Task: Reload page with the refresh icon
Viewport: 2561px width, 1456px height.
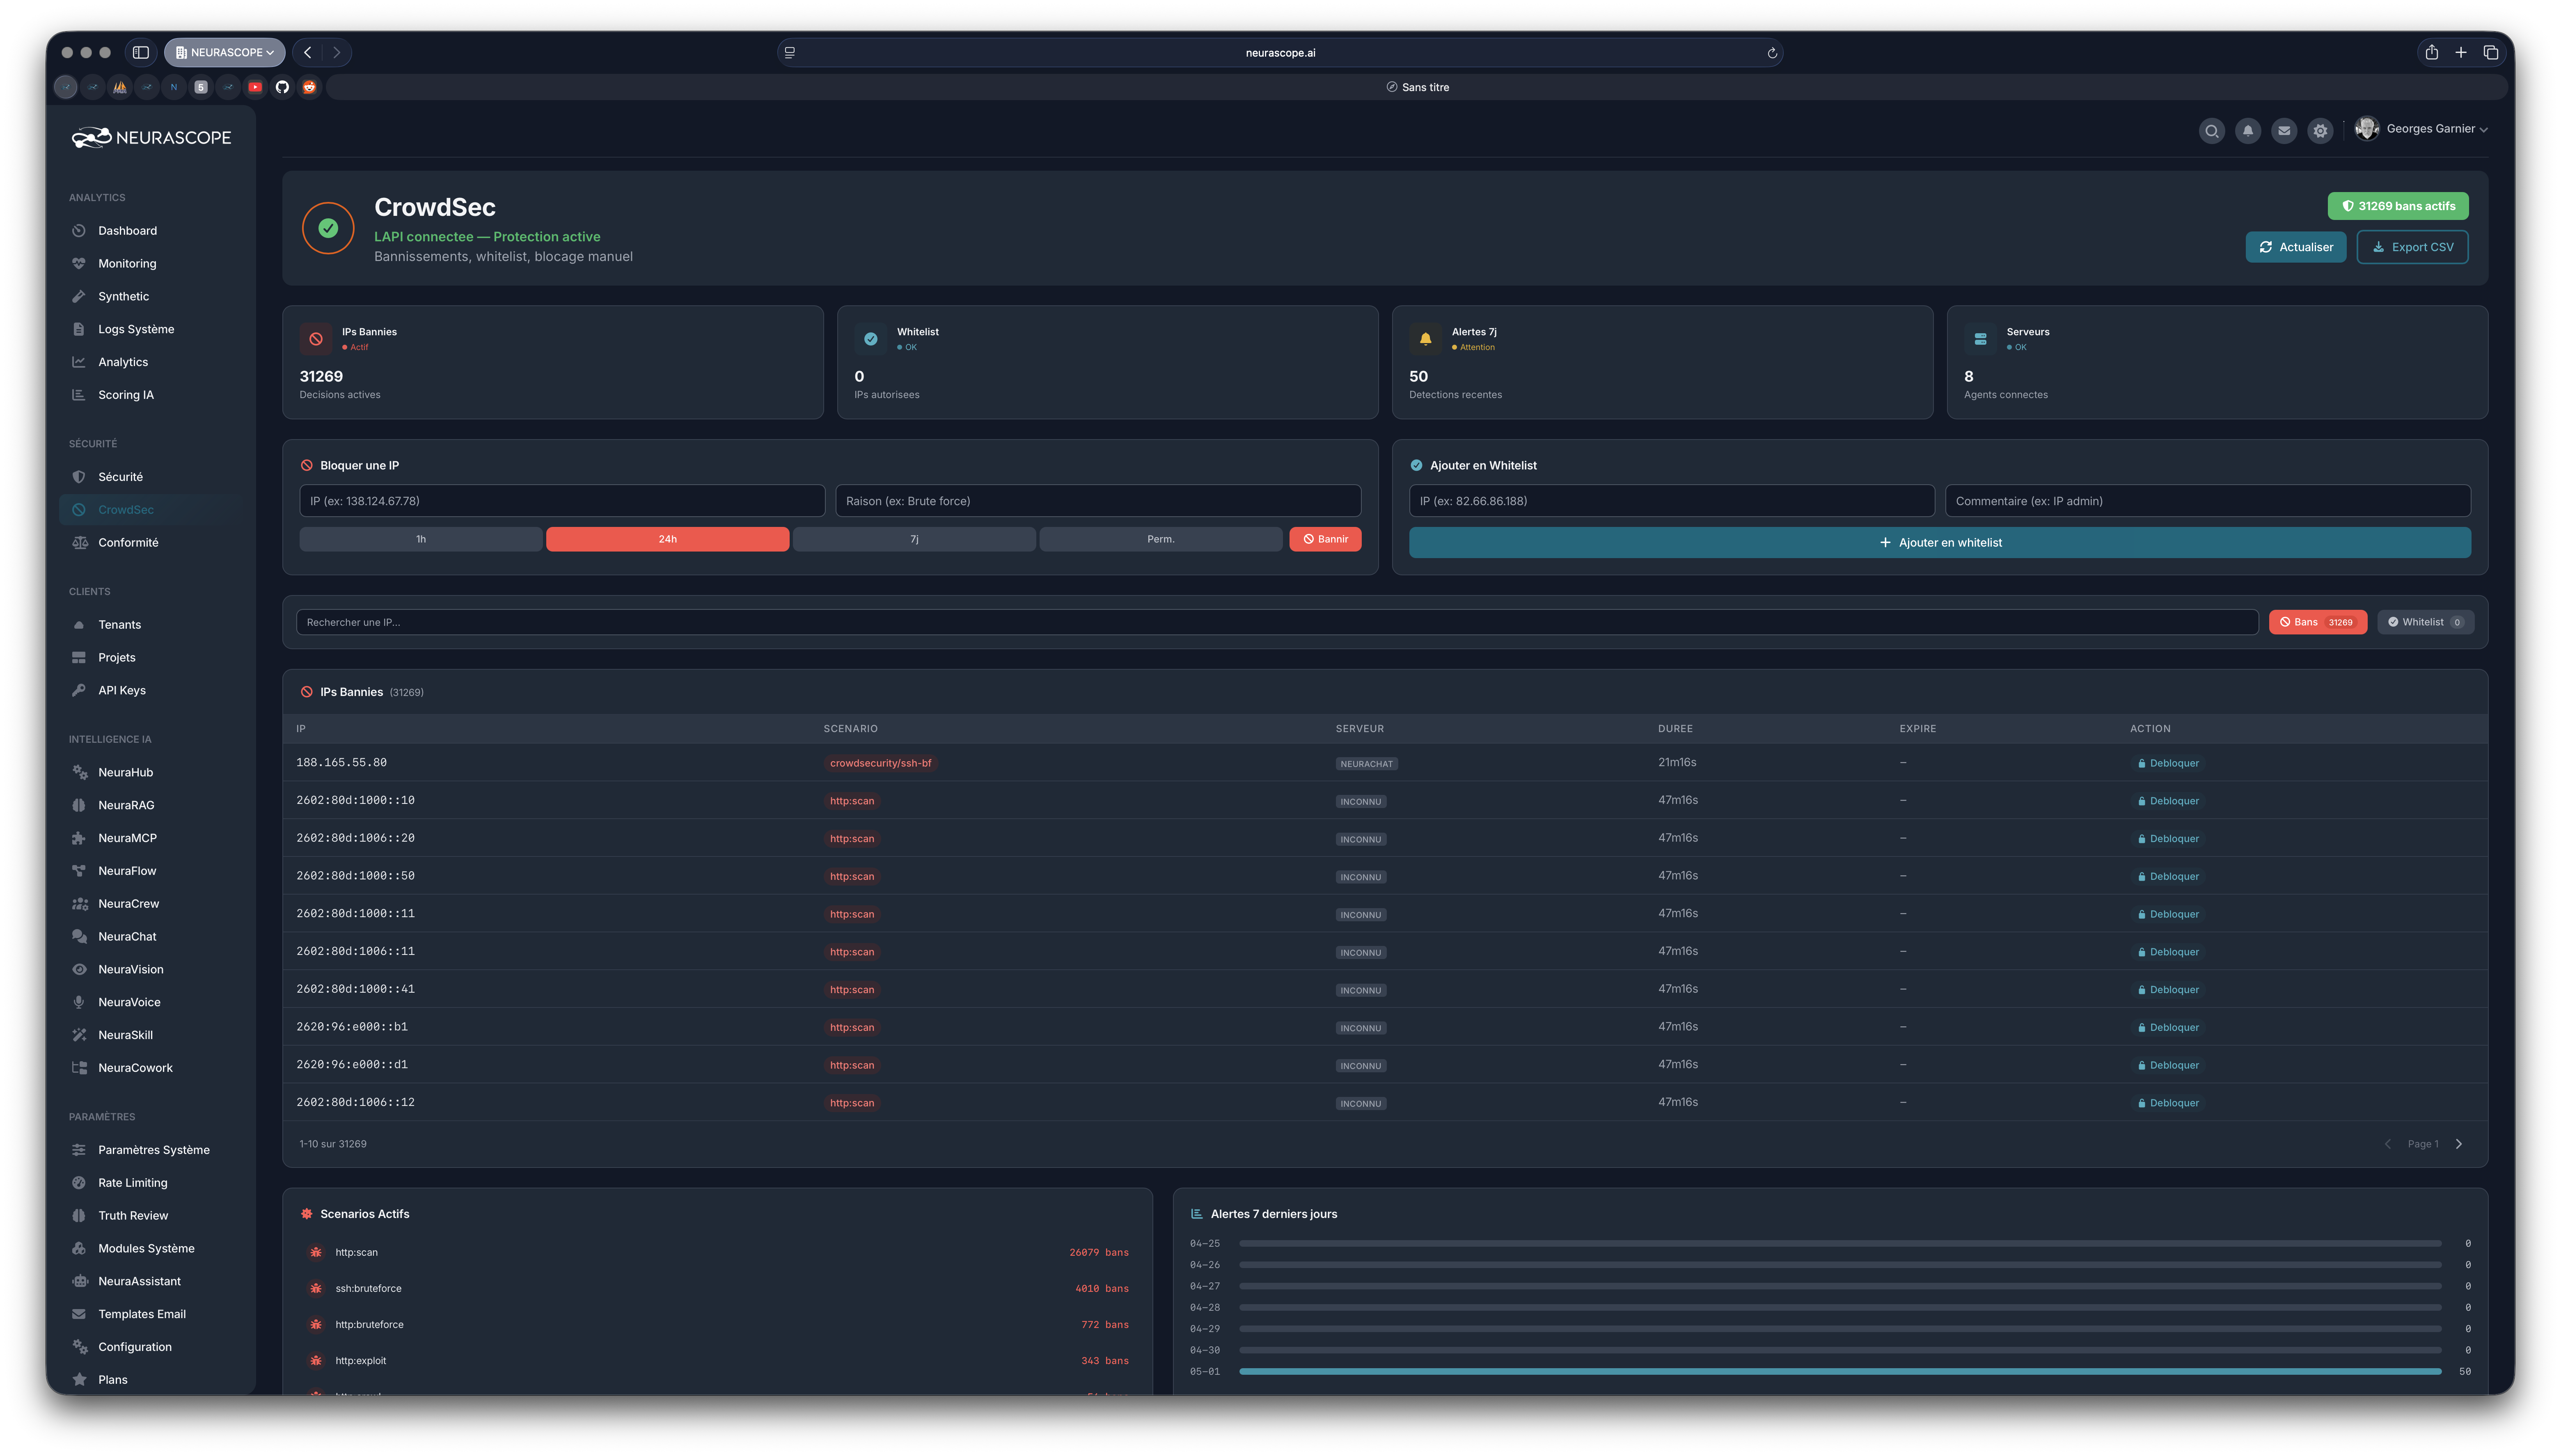Action: (1772, 53)
